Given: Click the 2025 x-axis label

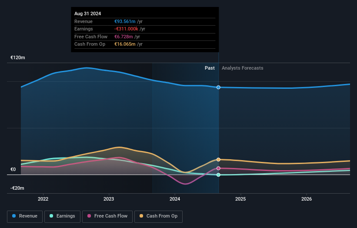Looking at the screenshot, I should tap(240, 199).
